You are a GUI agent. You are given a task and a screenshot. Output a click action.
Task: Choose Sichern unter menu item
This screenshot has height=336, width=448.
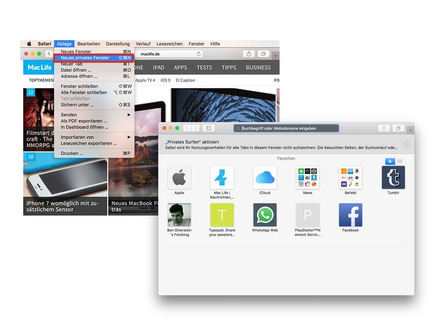94,105
